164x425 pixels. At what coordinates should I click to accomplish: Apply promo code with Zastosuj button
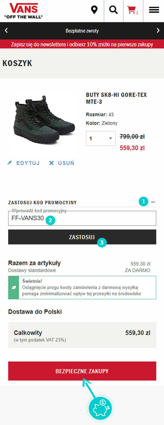pyautogui.click(x=82, y=237)
